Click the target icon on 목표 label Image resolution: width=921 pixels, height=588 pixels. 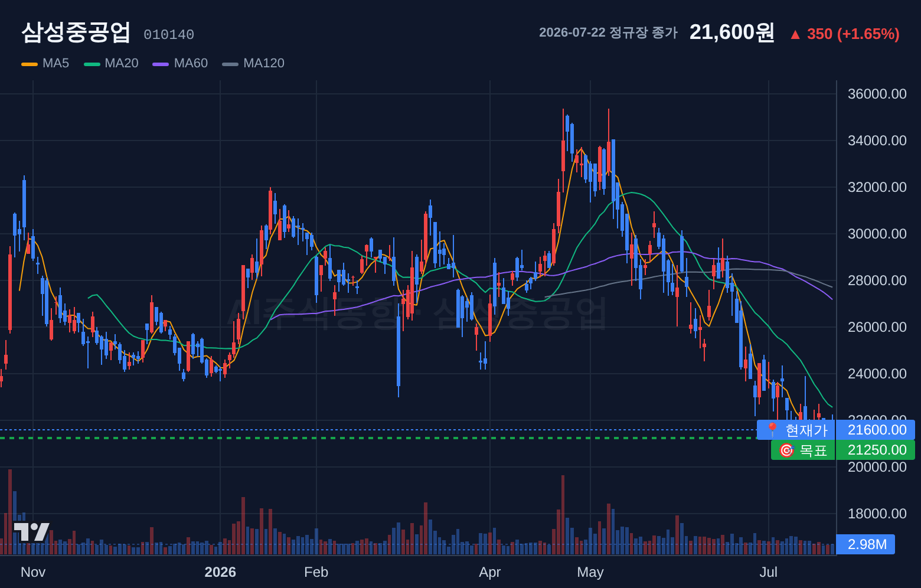(786, 450)
